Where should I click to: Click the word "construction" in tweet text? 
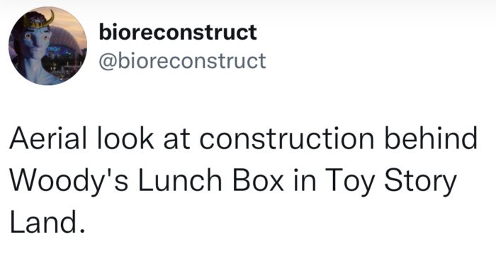tap(286, 138)
